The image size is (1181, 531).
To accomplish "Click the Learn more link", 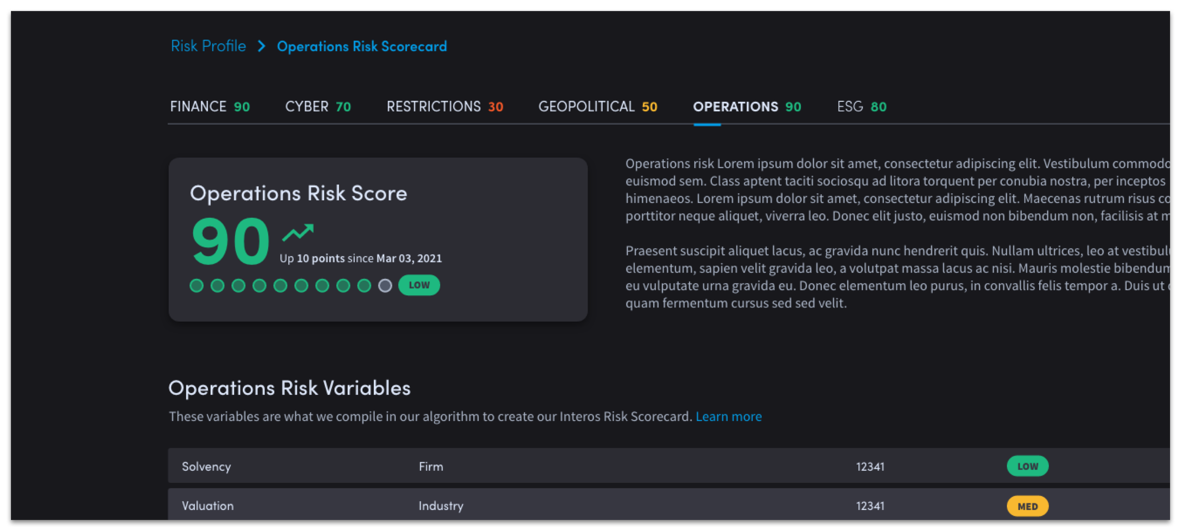I will pyautogui.click(x=728, y=416).
